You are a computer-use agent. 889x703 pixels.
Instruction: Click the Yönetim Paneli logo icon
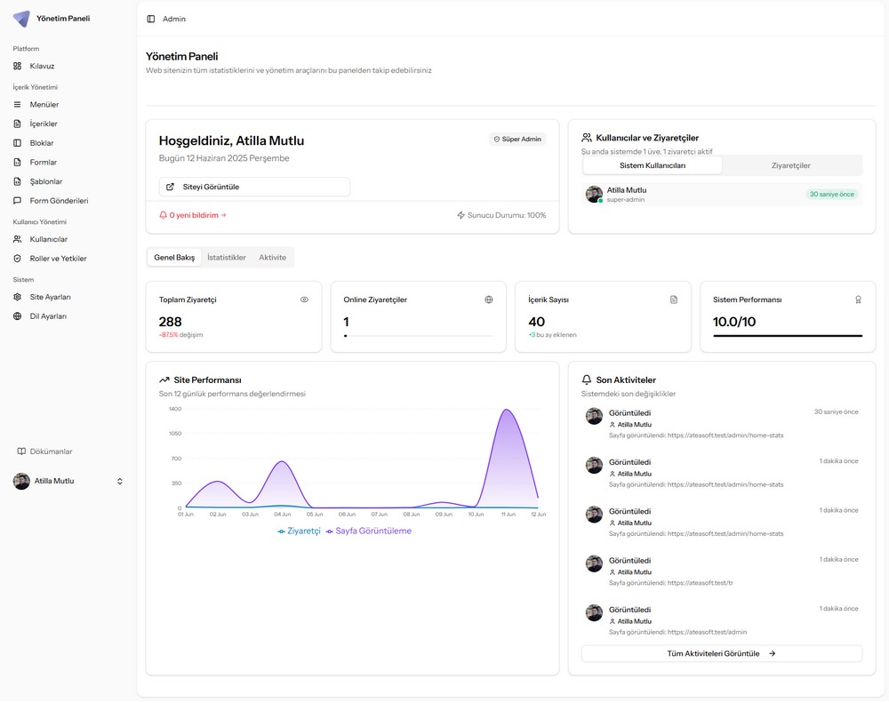pyautogui.click(x=21, y=19)
